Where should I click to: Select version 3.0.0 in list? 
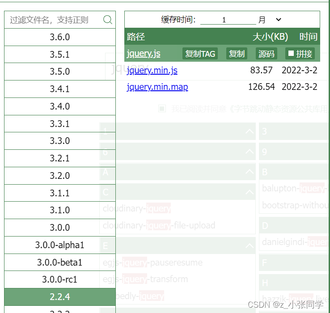[60, 228]
